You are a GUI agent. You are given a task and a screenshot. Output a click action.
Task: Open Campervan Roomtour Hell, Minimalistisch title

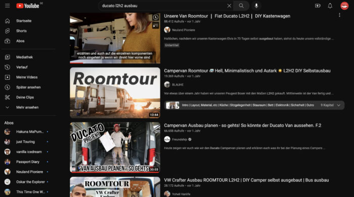click(247, 71)
